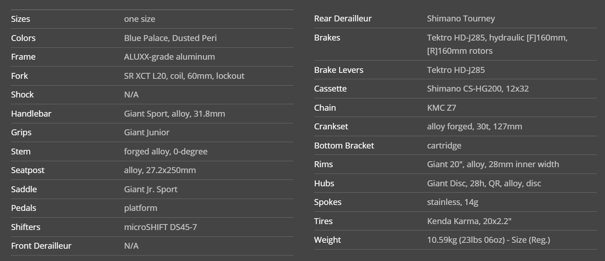
Task: Select the 'Shimano CS-HG200, 12x32' cassette value
Action: point(478,89)
